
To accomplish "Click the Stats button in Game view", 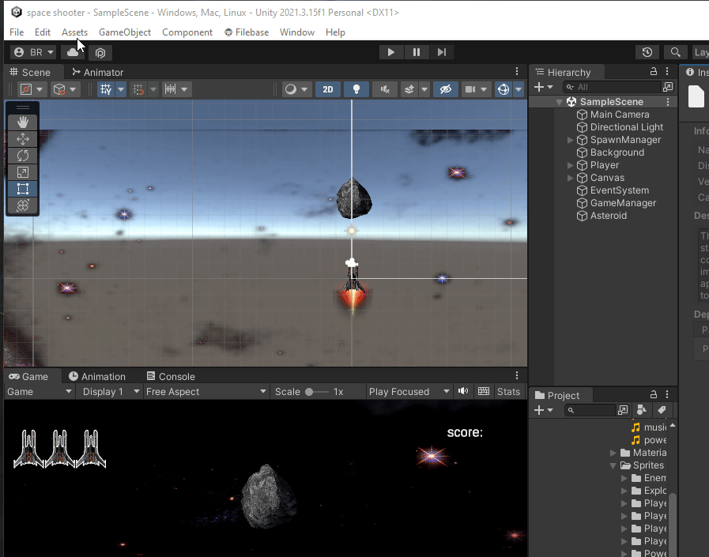I will tap(508, 391).
